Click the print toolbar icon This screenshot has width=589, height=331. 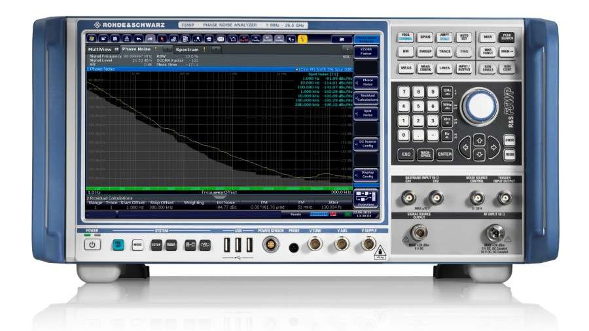coord(126,39)
